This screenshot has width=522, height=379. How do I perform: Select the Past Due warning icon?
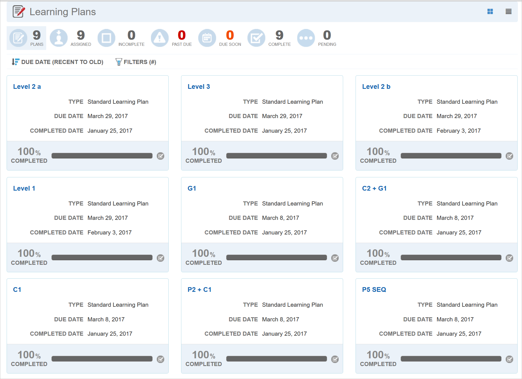click(x=160, y=38)
